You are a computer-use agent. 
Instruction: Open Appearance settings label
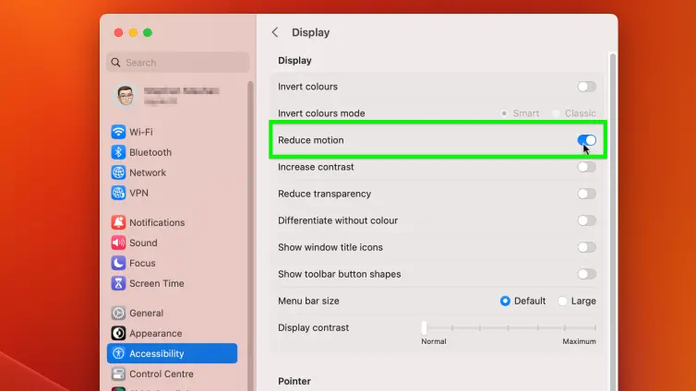156,334
